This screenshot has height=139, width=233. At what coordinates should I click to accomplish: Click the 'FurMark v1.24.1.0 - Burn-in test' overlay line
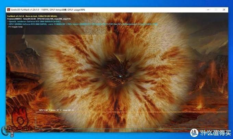coord(32,16)
